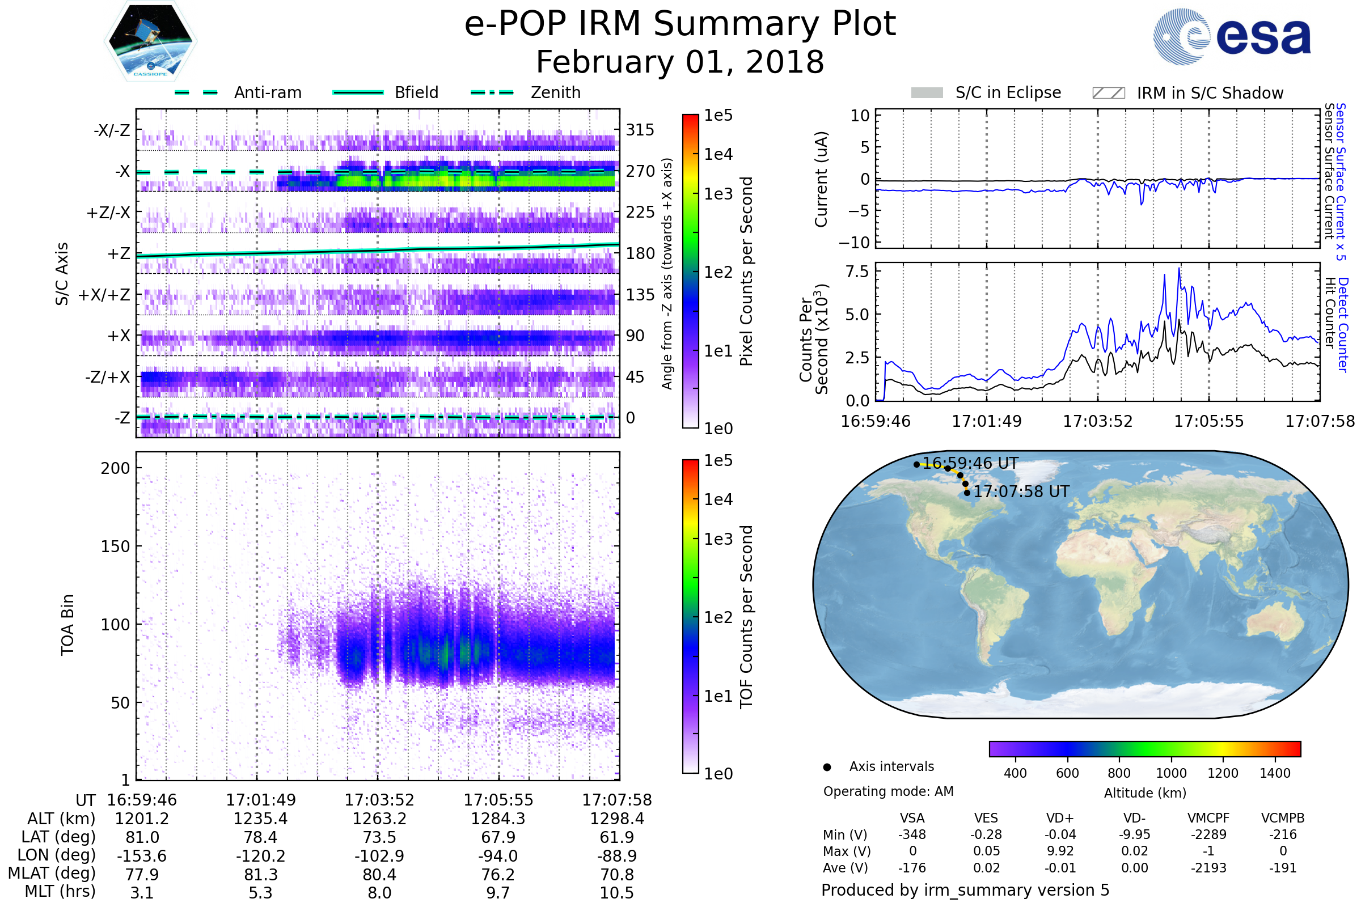Click the e-POP IRM Summary Plot title

(x=680, y=24)
